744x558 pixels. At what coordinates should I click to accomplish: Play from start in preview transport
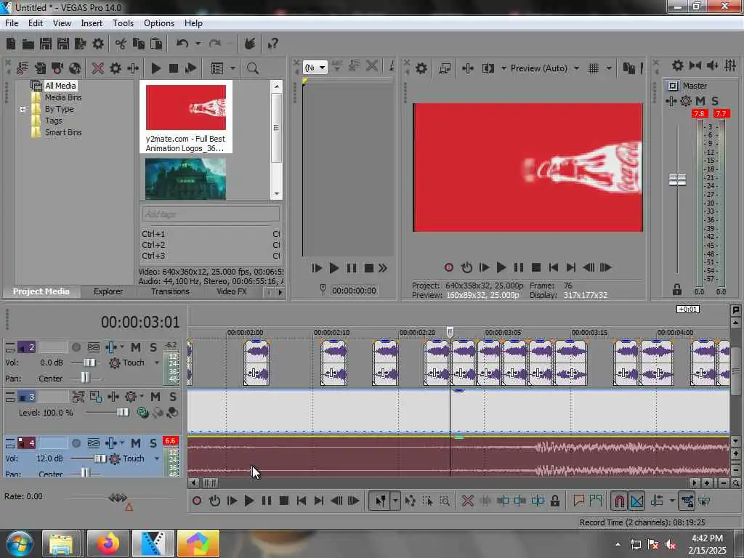pos(484,267)
